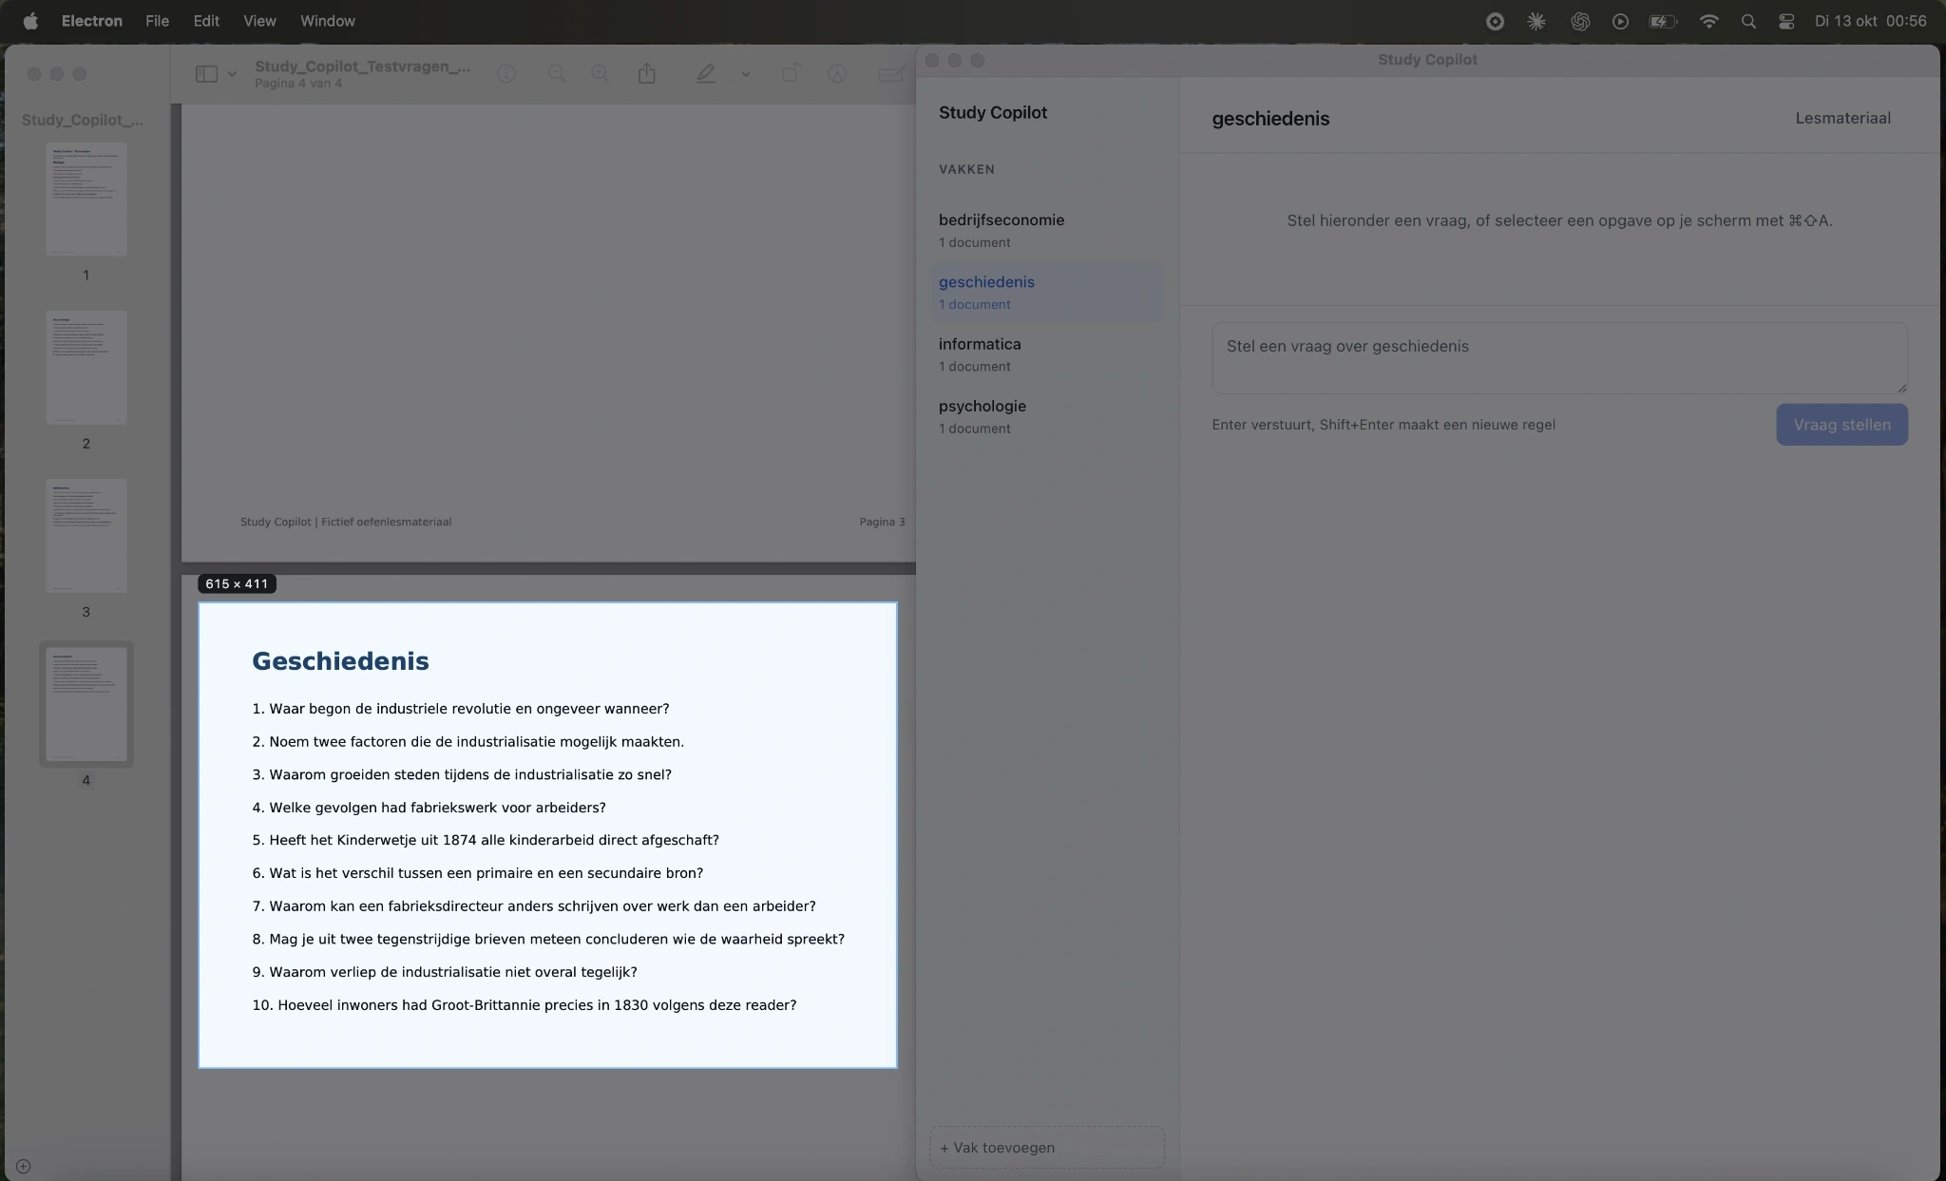Open Control Center icon in menu bar
This screenshot has height=1181, width=1946.
[x=1786, y=21]
